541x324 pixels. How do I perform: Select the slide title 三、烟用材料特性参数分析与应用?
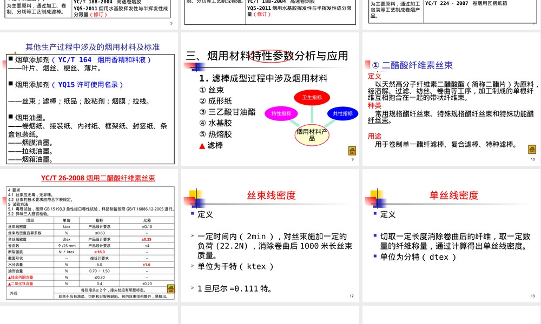267,56
